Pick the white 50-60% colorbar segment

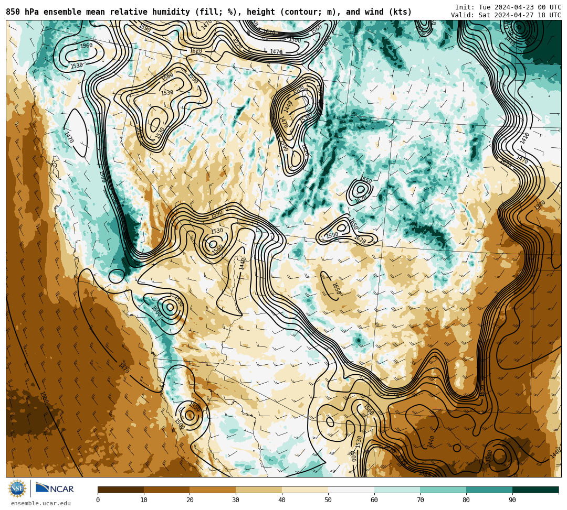click(x=351, y=490)
